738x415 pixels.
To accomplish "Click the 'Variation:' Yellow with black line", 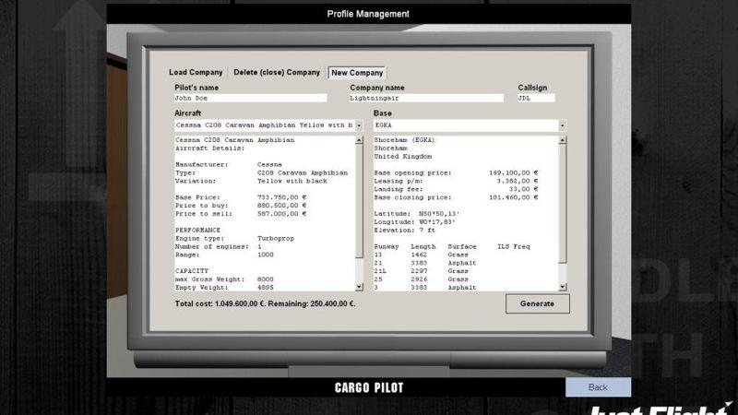I will tap(251, 181).
